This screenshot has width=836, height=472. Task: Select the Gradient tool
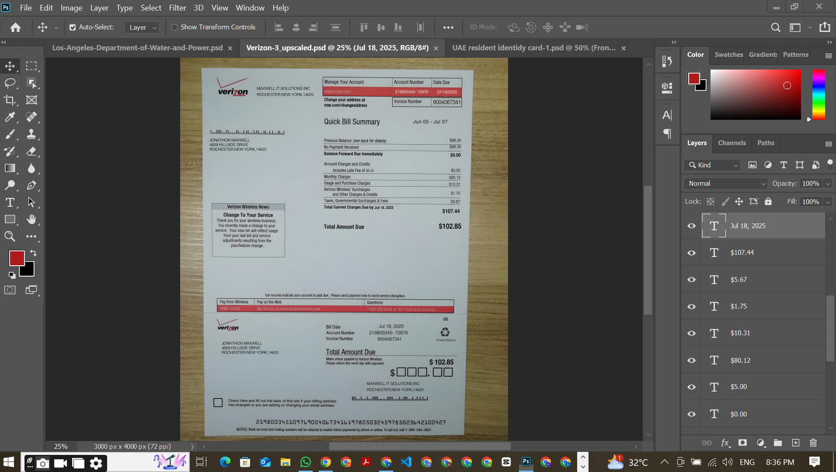10,168
